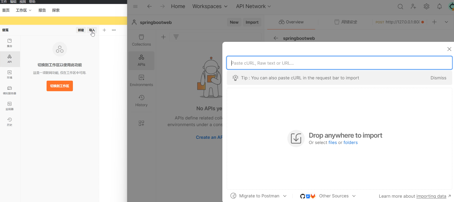Click the 导入 button
454x202 pixels.
(x=92, y=30)
